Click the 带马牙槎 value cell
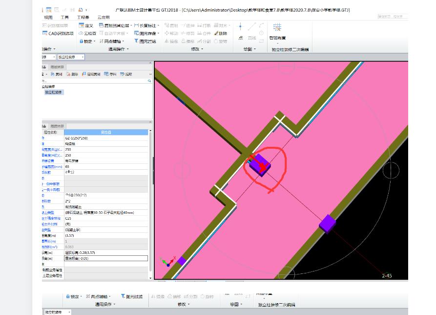Screen dimensions: 436x315 point(106,161)
